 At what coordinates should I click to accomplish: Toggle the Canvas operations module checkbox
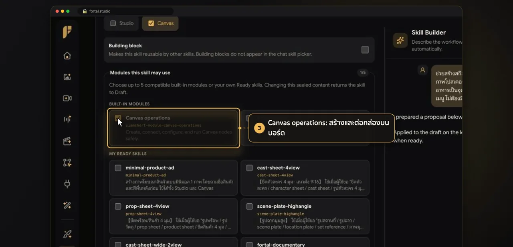118,118
